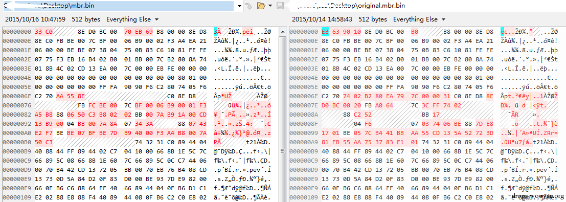Click highlighted bytes 70 EB 69 in left pane
Viewport: 566px width, 202px height.
pyautogui.click(x=139, y=31)
